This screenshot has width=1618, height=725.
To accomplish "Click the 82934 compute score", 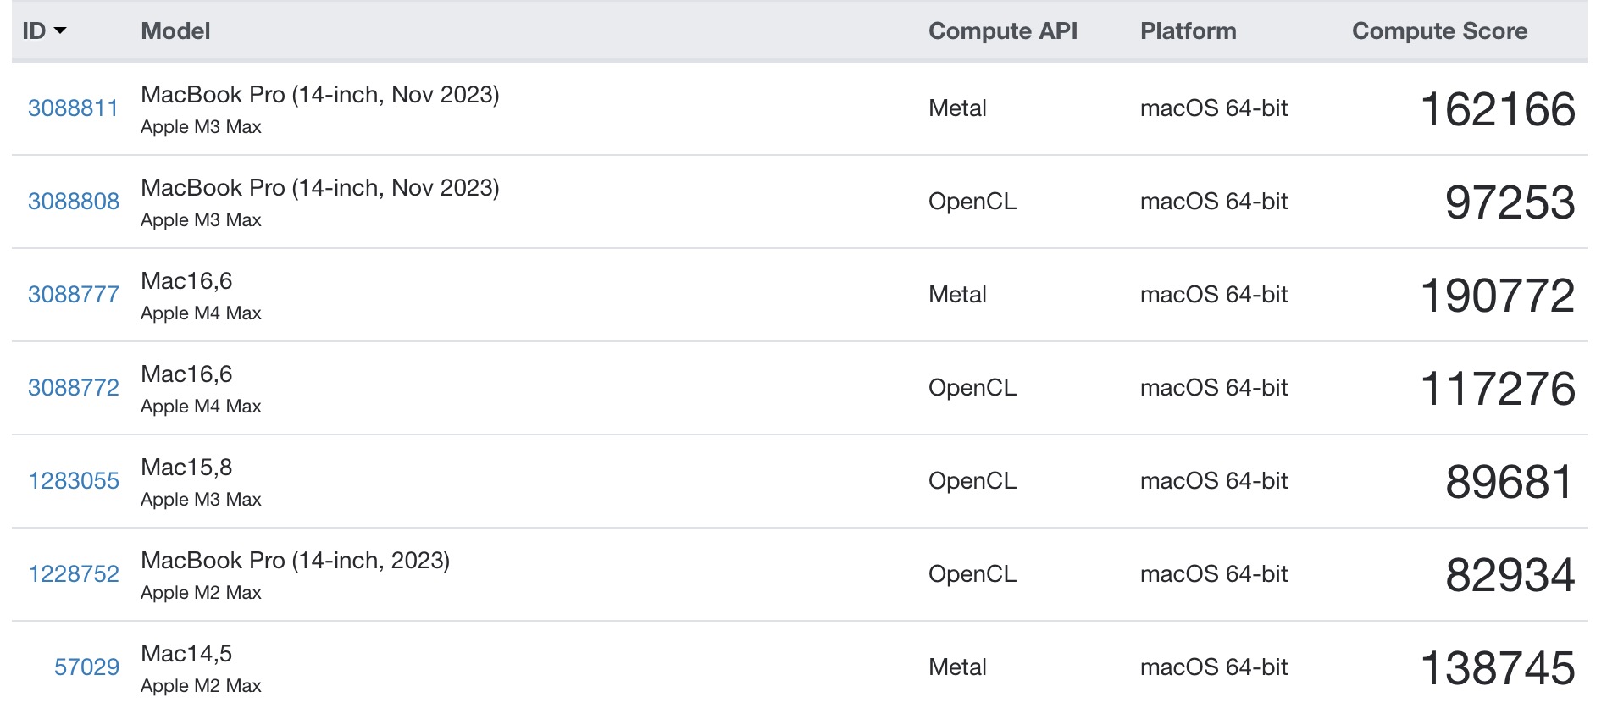I will click(x=1510, y=576).
